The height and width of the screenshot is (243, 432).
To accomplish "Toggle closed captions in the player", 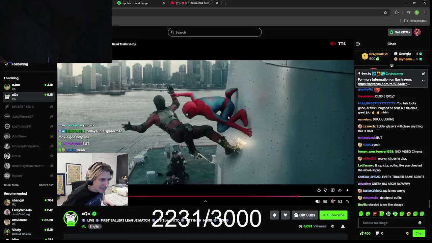I will coord(325,201).
